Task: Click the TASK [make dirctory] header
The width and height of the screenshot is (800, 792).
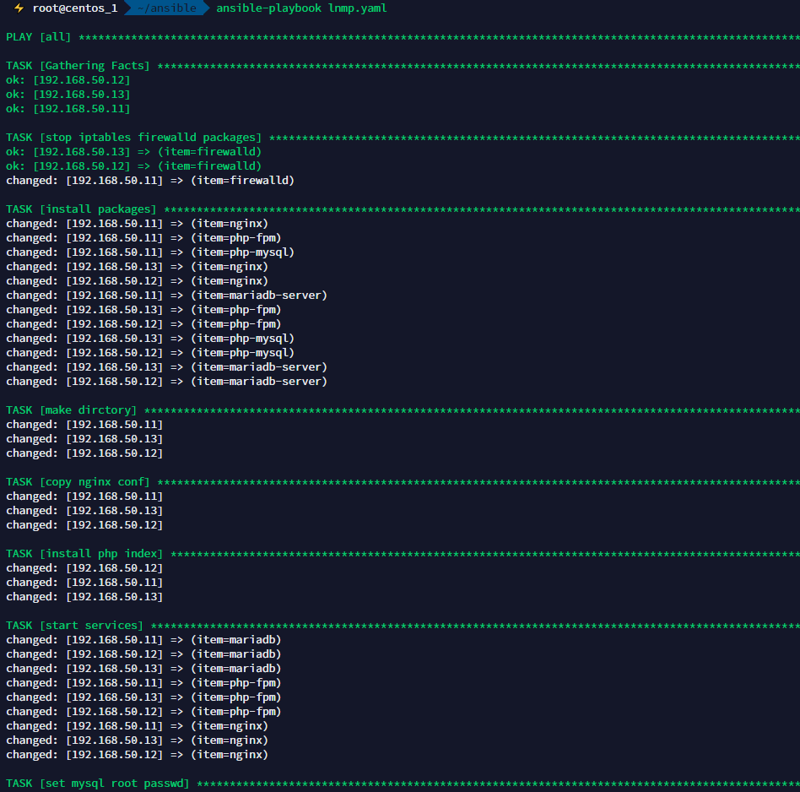Action: pyautogui.click(x=72, y=410)
